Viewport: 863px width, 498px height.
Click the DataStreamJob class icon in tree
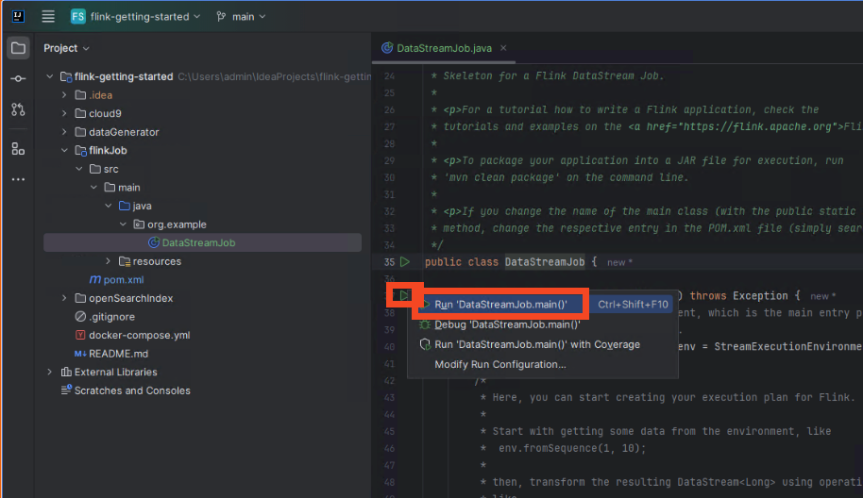click(x=154, y=242)
